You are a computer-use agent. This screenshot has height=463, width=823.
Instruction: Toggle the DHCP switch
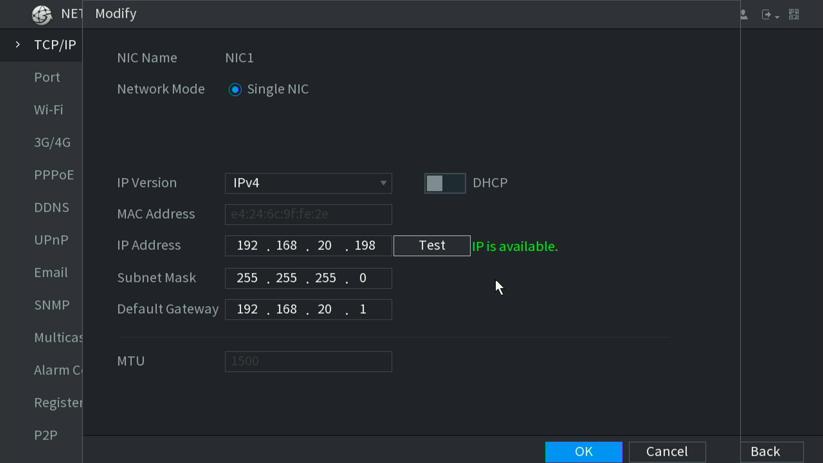pyautogui.click(x=445, y=183)
